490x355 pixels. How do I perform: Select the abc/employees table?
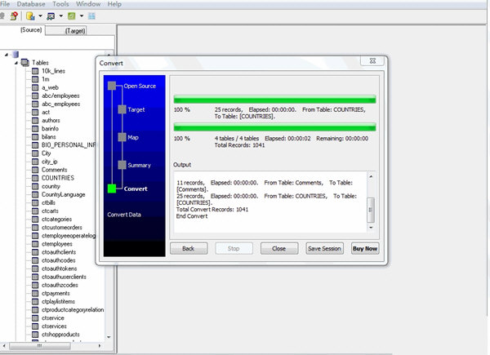coord(60,95)
